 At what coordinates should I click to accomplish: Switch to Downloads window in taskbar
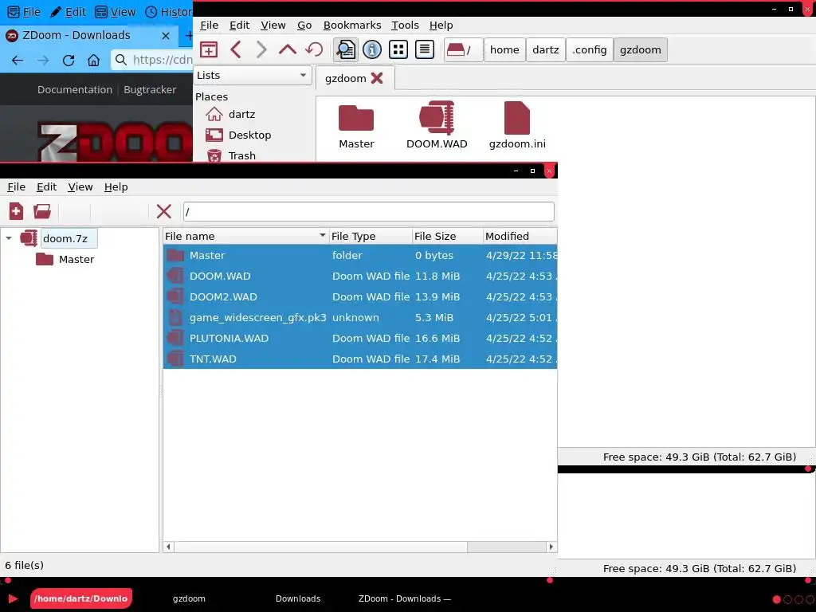tap(298, 598)
